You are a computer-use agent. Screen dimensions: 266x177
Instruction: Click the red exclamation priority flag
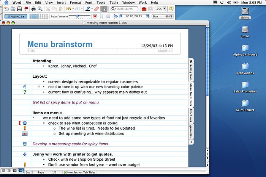(19, 123)
